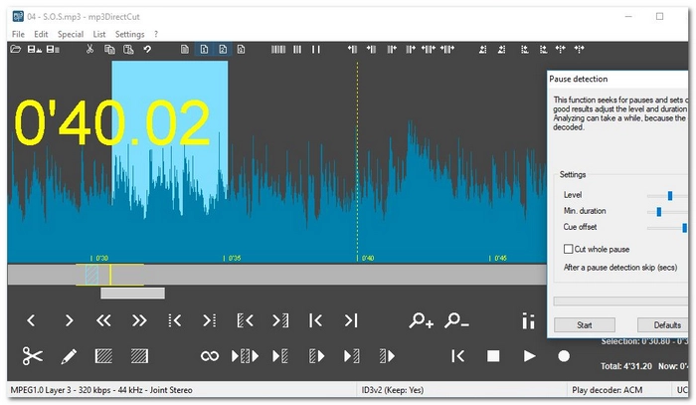Click the Paste clipboard icon in top toolbar

pos(128,50)
